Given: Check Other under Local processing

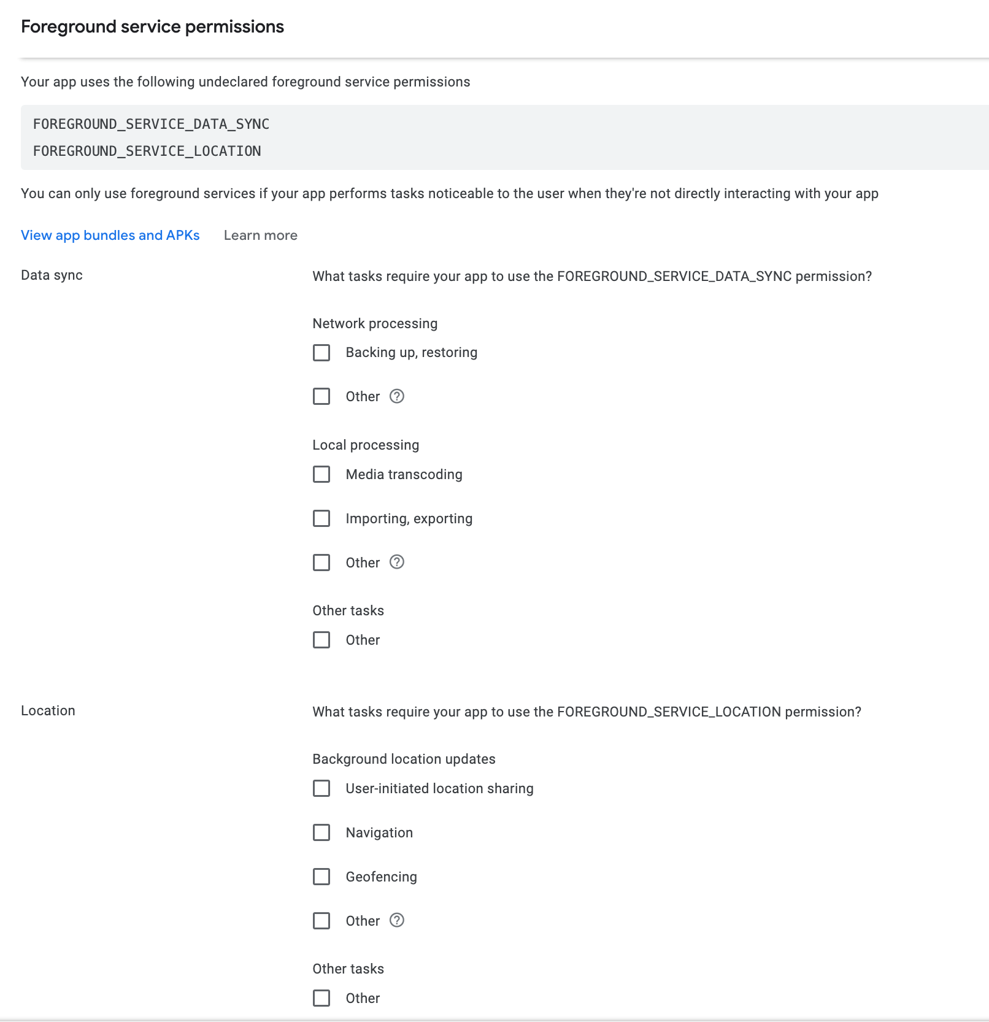Looking at the screenshot, I should click(321, 563).
